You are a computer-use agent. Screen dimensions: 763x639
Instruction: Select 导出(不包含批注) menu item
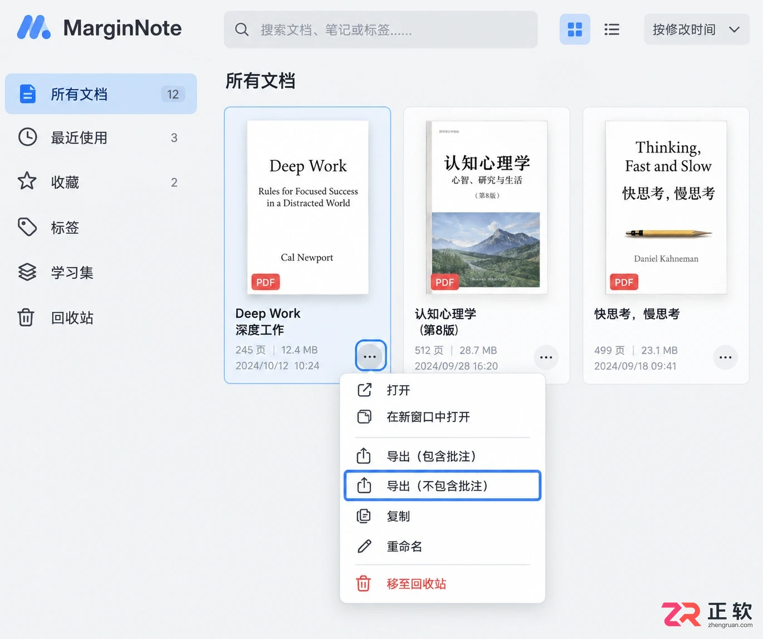443,486
